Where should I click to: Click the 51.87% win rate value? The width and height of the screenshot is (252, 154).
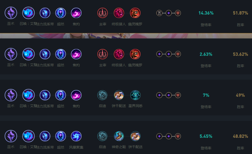point(240,13)
